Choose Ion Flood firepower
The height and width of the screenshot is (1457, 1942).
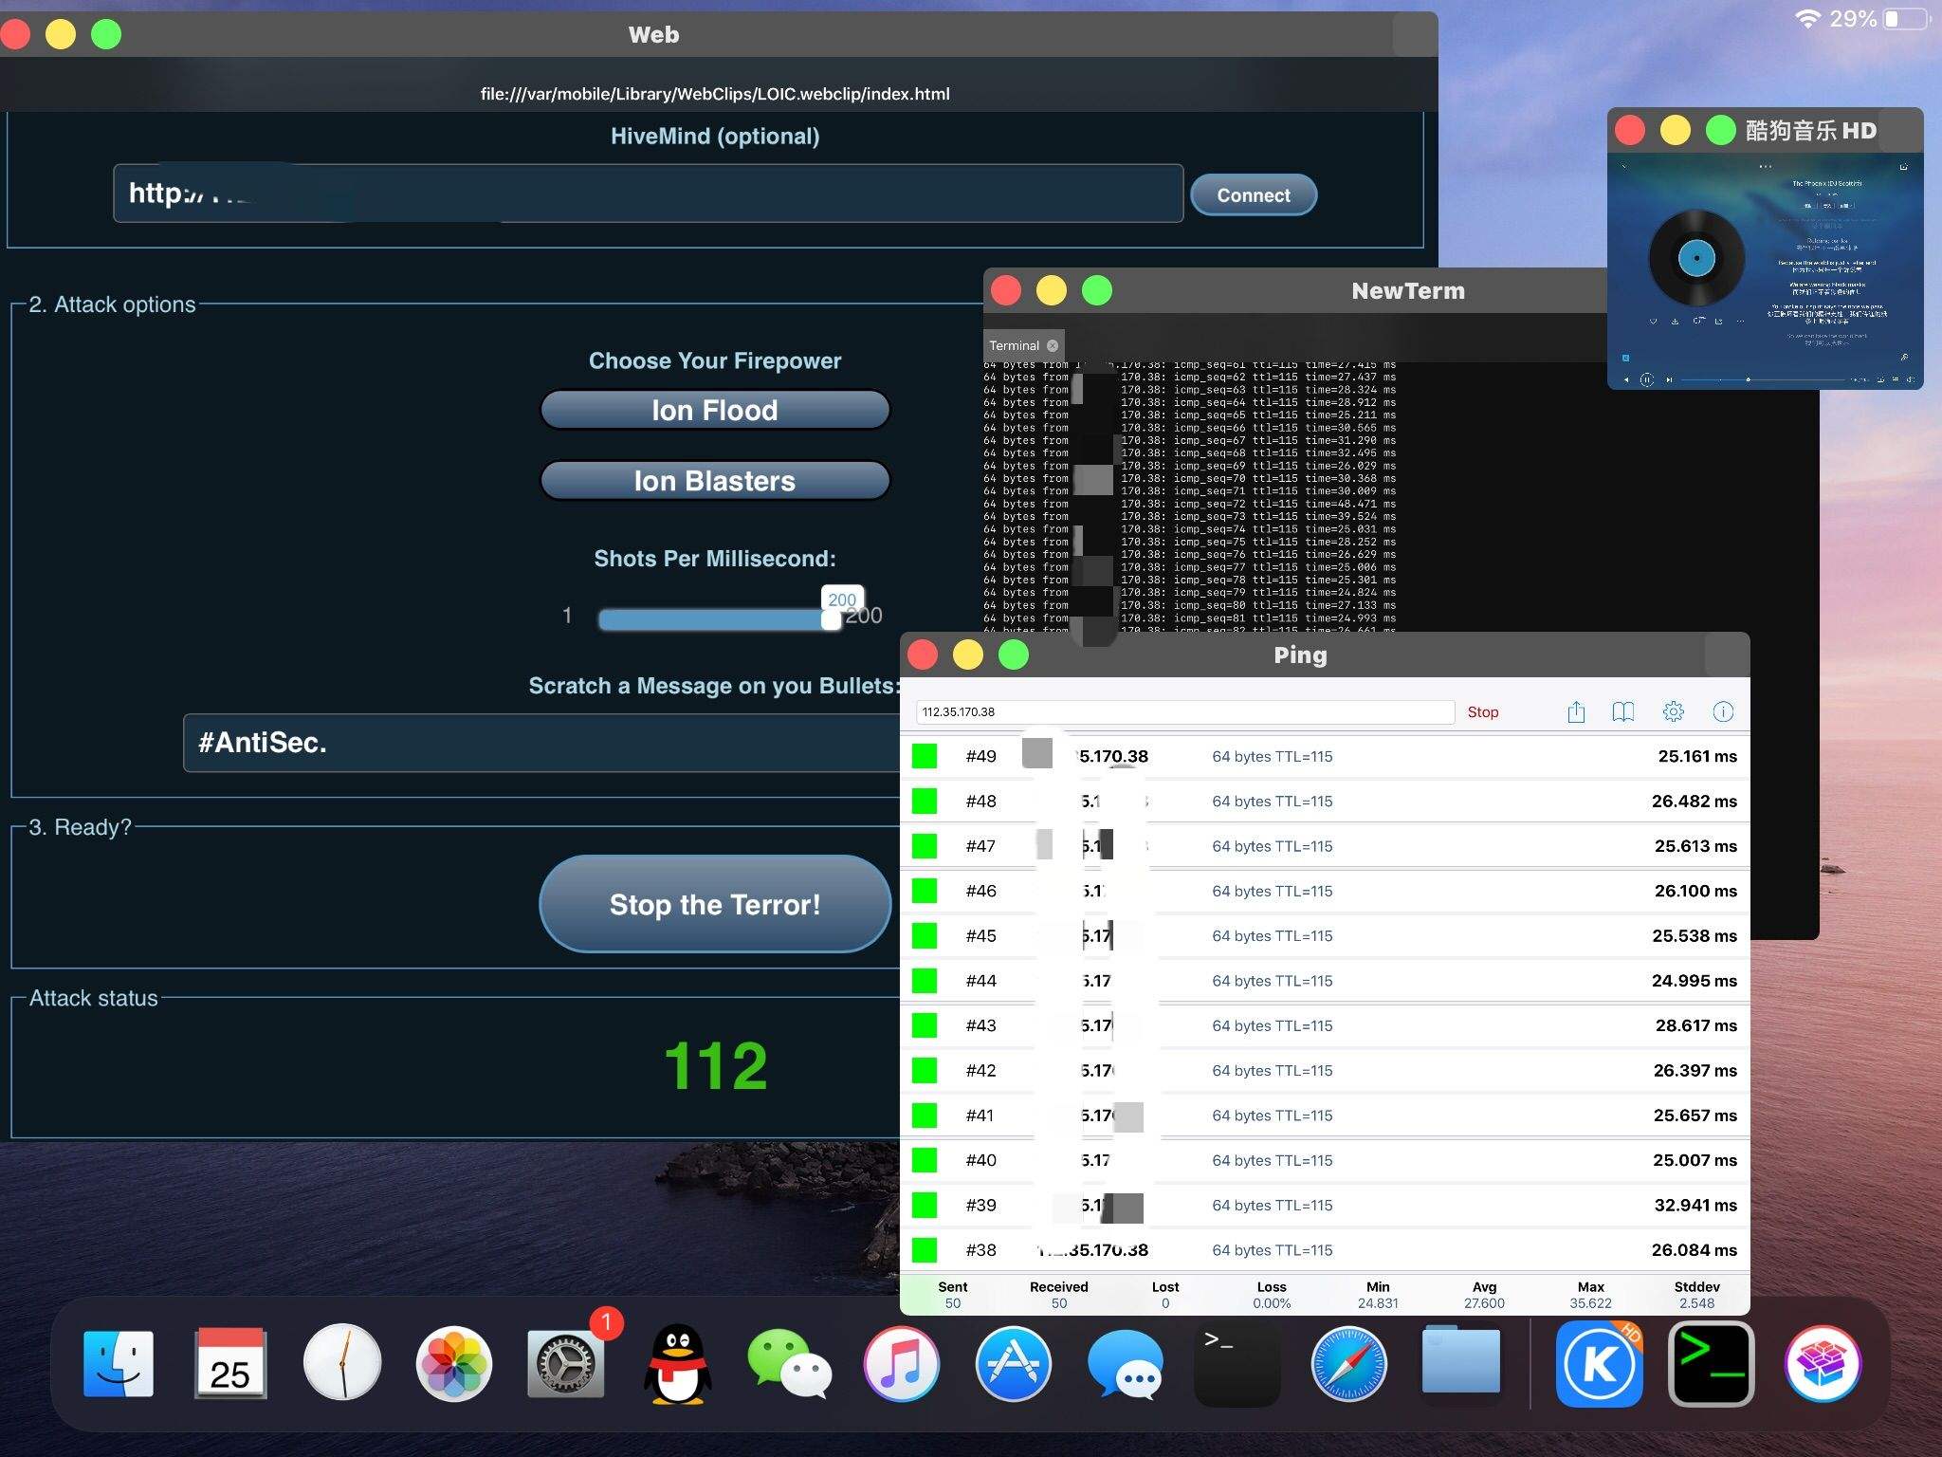(x=714, y=410)
